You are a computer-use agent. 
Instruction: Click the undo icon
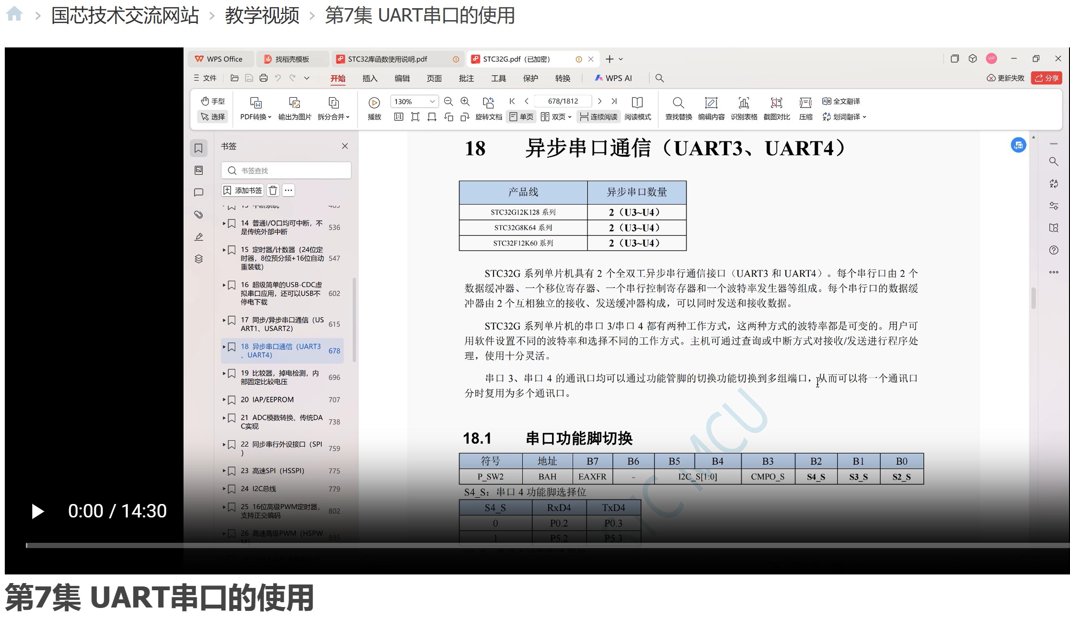tap(278, 78)
